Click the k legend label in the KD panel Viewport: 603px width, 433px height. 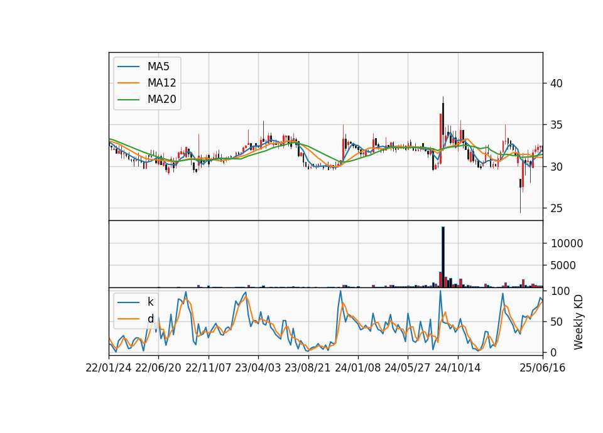tap(150, 302)
